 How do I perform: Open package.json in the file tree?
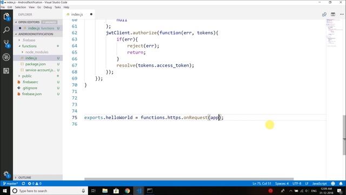38,64
